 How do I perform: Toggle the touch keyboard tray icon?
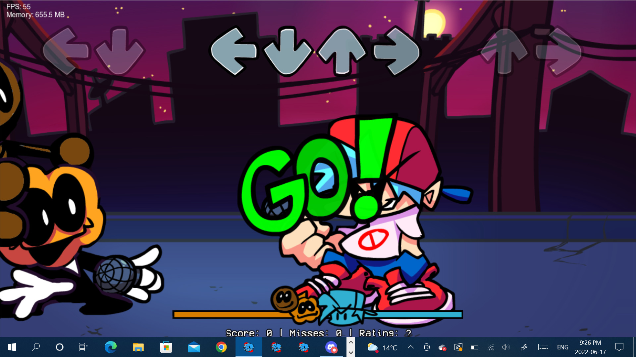click(543, 347)
